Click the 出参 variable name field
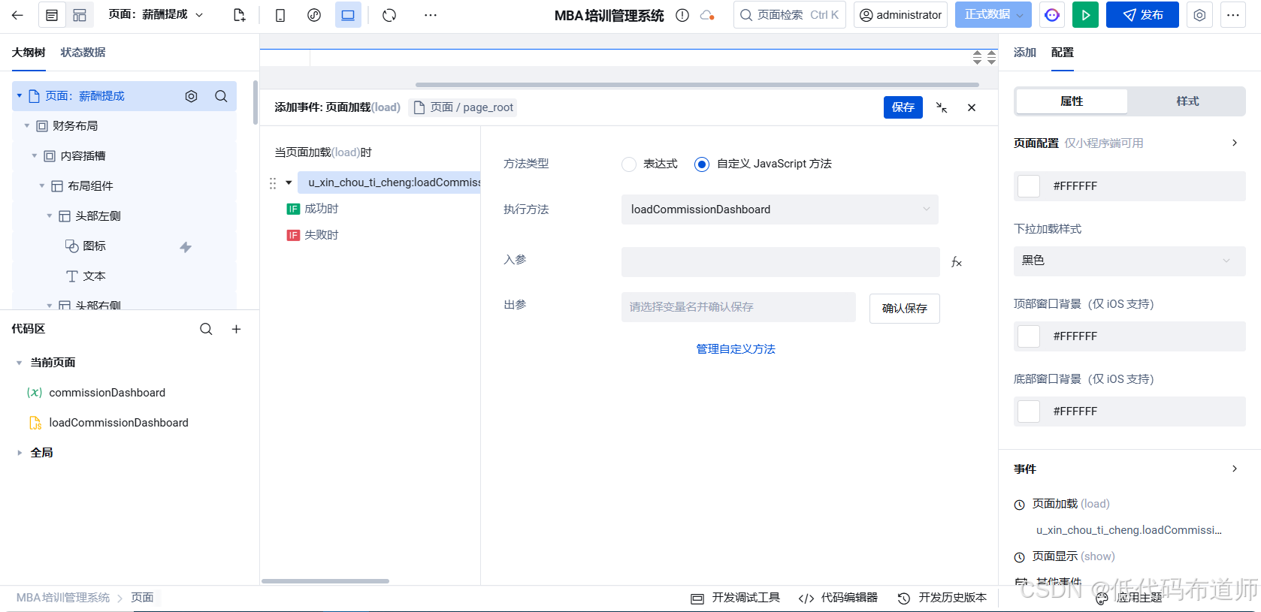 tap(739, 307)
